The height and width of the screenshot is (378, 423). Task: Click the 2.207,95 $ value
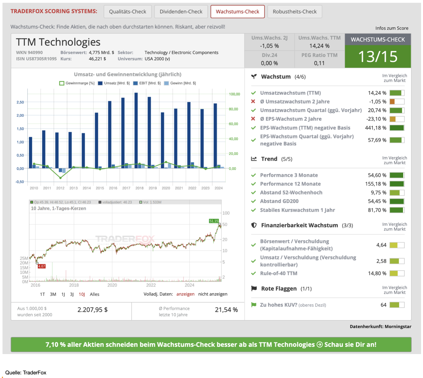point(93,310)
